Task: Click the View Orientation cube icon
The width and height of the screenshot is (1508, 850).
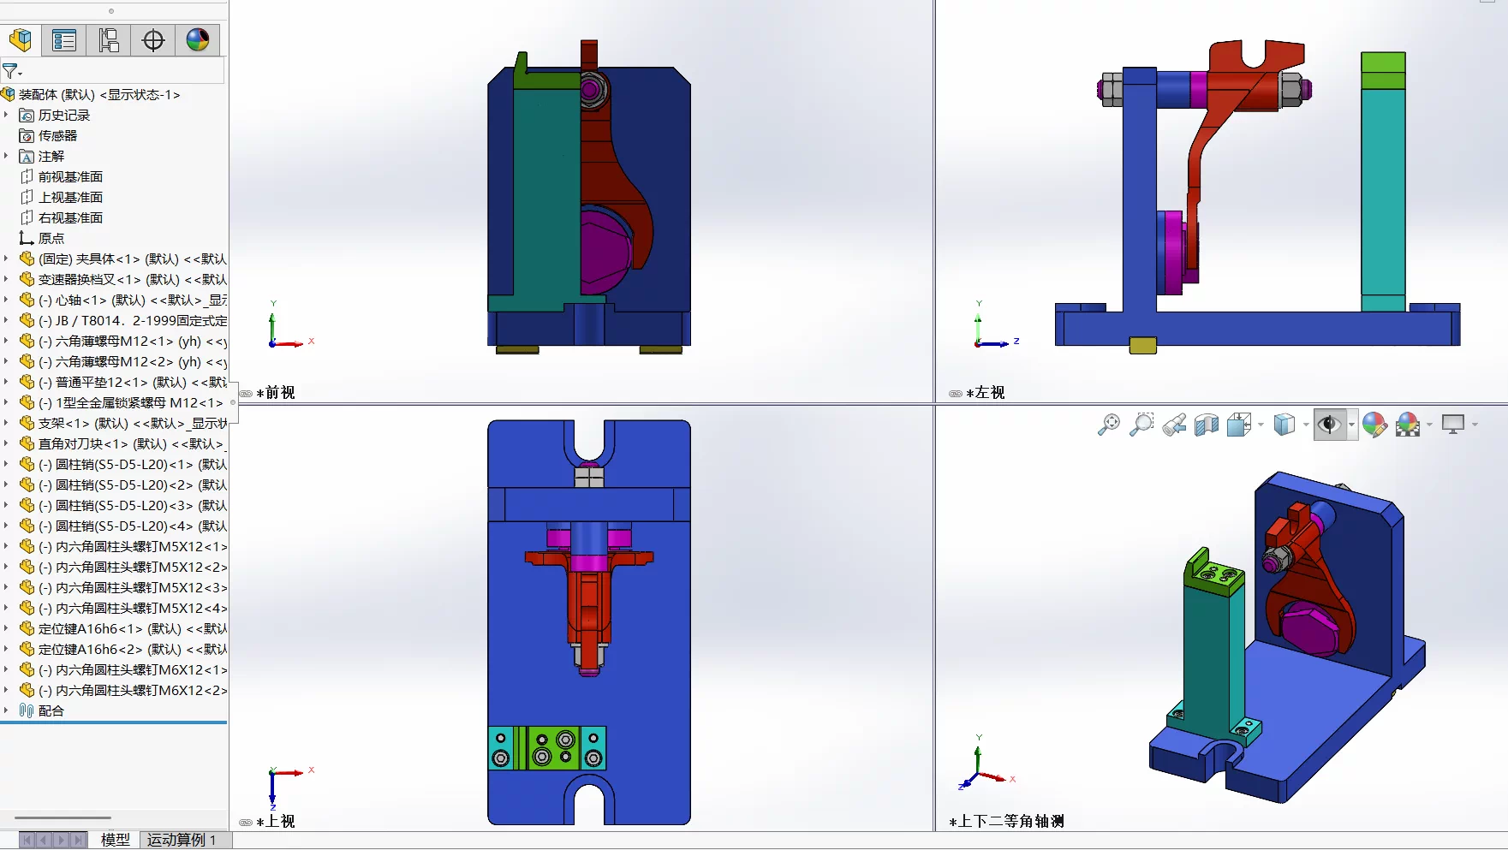Action: [x=1239, y=425]
